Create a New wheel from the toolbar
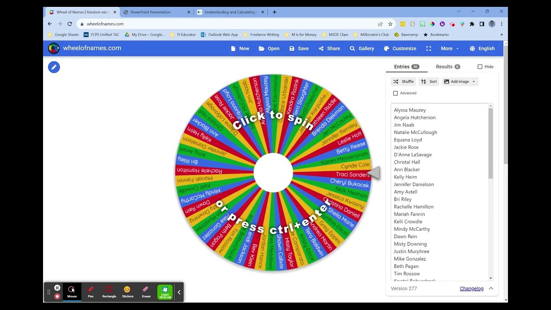The image size is (551, 310). [x=240, y=49]
